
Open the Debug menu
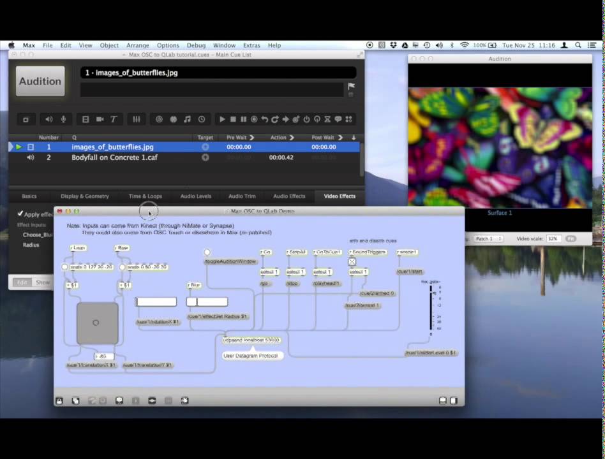pyautogui.click(x=196, y=45)
